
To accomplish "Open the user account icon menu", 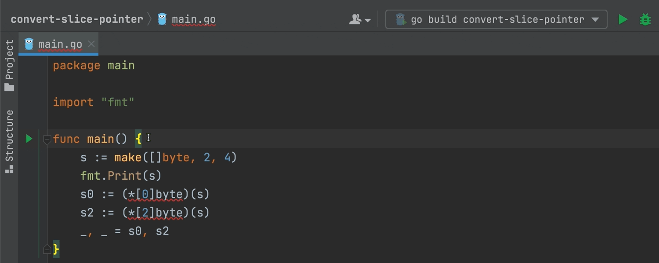I will 359,19.
